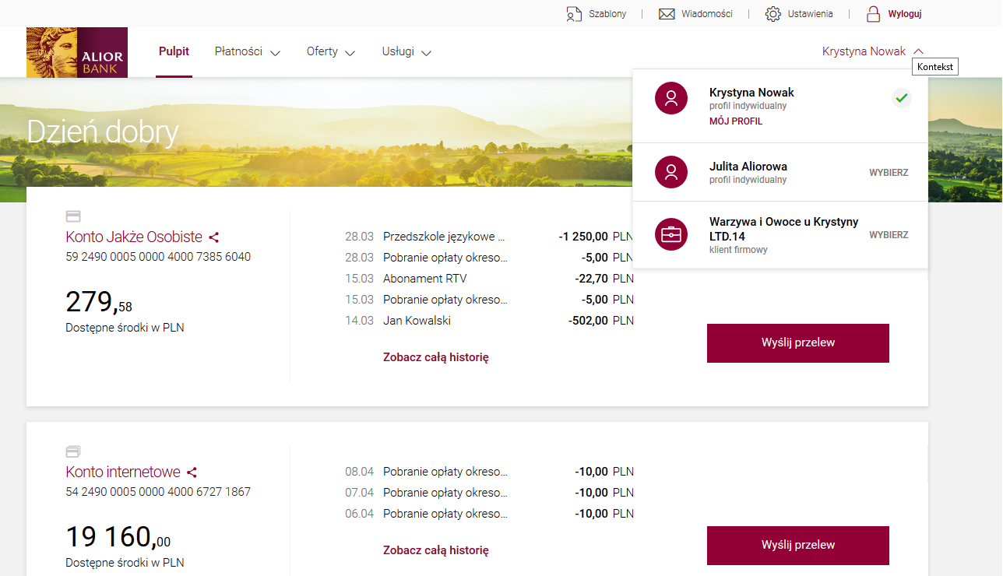Choose Julita Aliorowa profile via WYBIERZ
The height and width of the screenshot is (576, 1003).
click(889, 173)
